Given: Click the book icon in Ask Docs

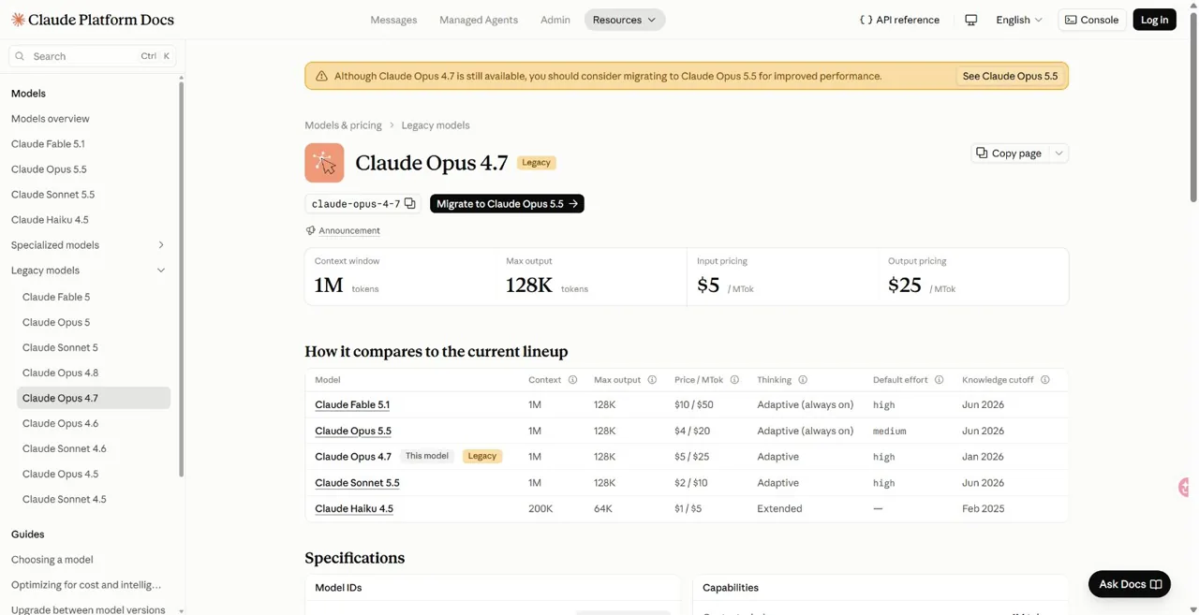Looking at the screenshot, I should [1156, 584].
